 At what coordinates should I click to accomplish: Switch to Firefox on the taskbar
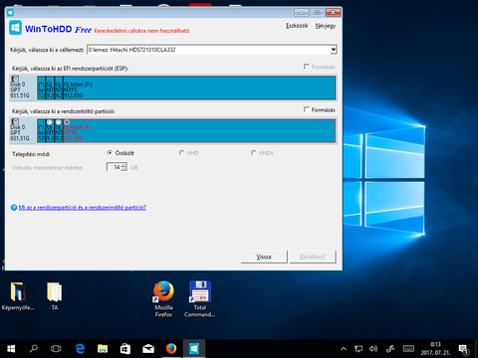click(171, 349)
